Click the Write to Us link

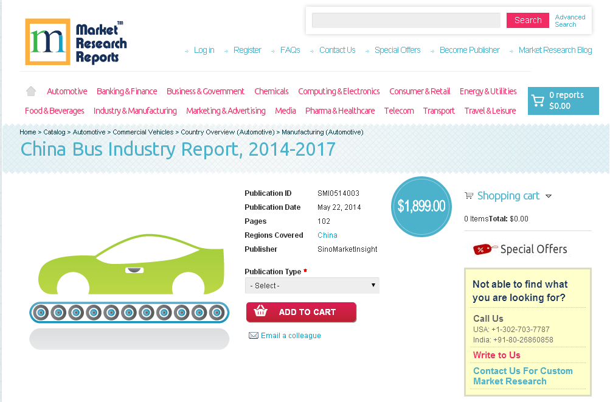pos(496,355)
